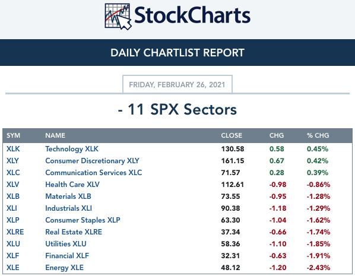Open Health Care XLV link

click(x=72, y=185)
